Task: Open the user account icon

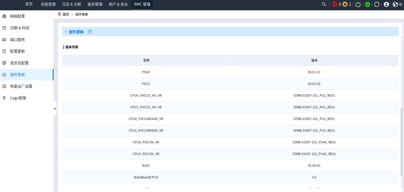Action: (386, 4)
